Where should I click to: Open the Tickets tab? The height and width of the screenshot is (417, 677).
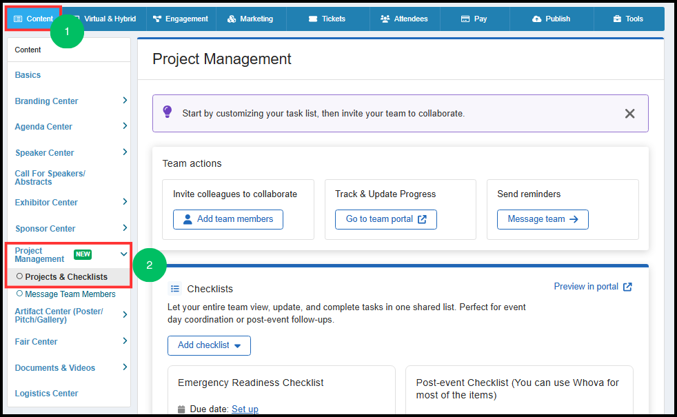click(x=327, y=19)
